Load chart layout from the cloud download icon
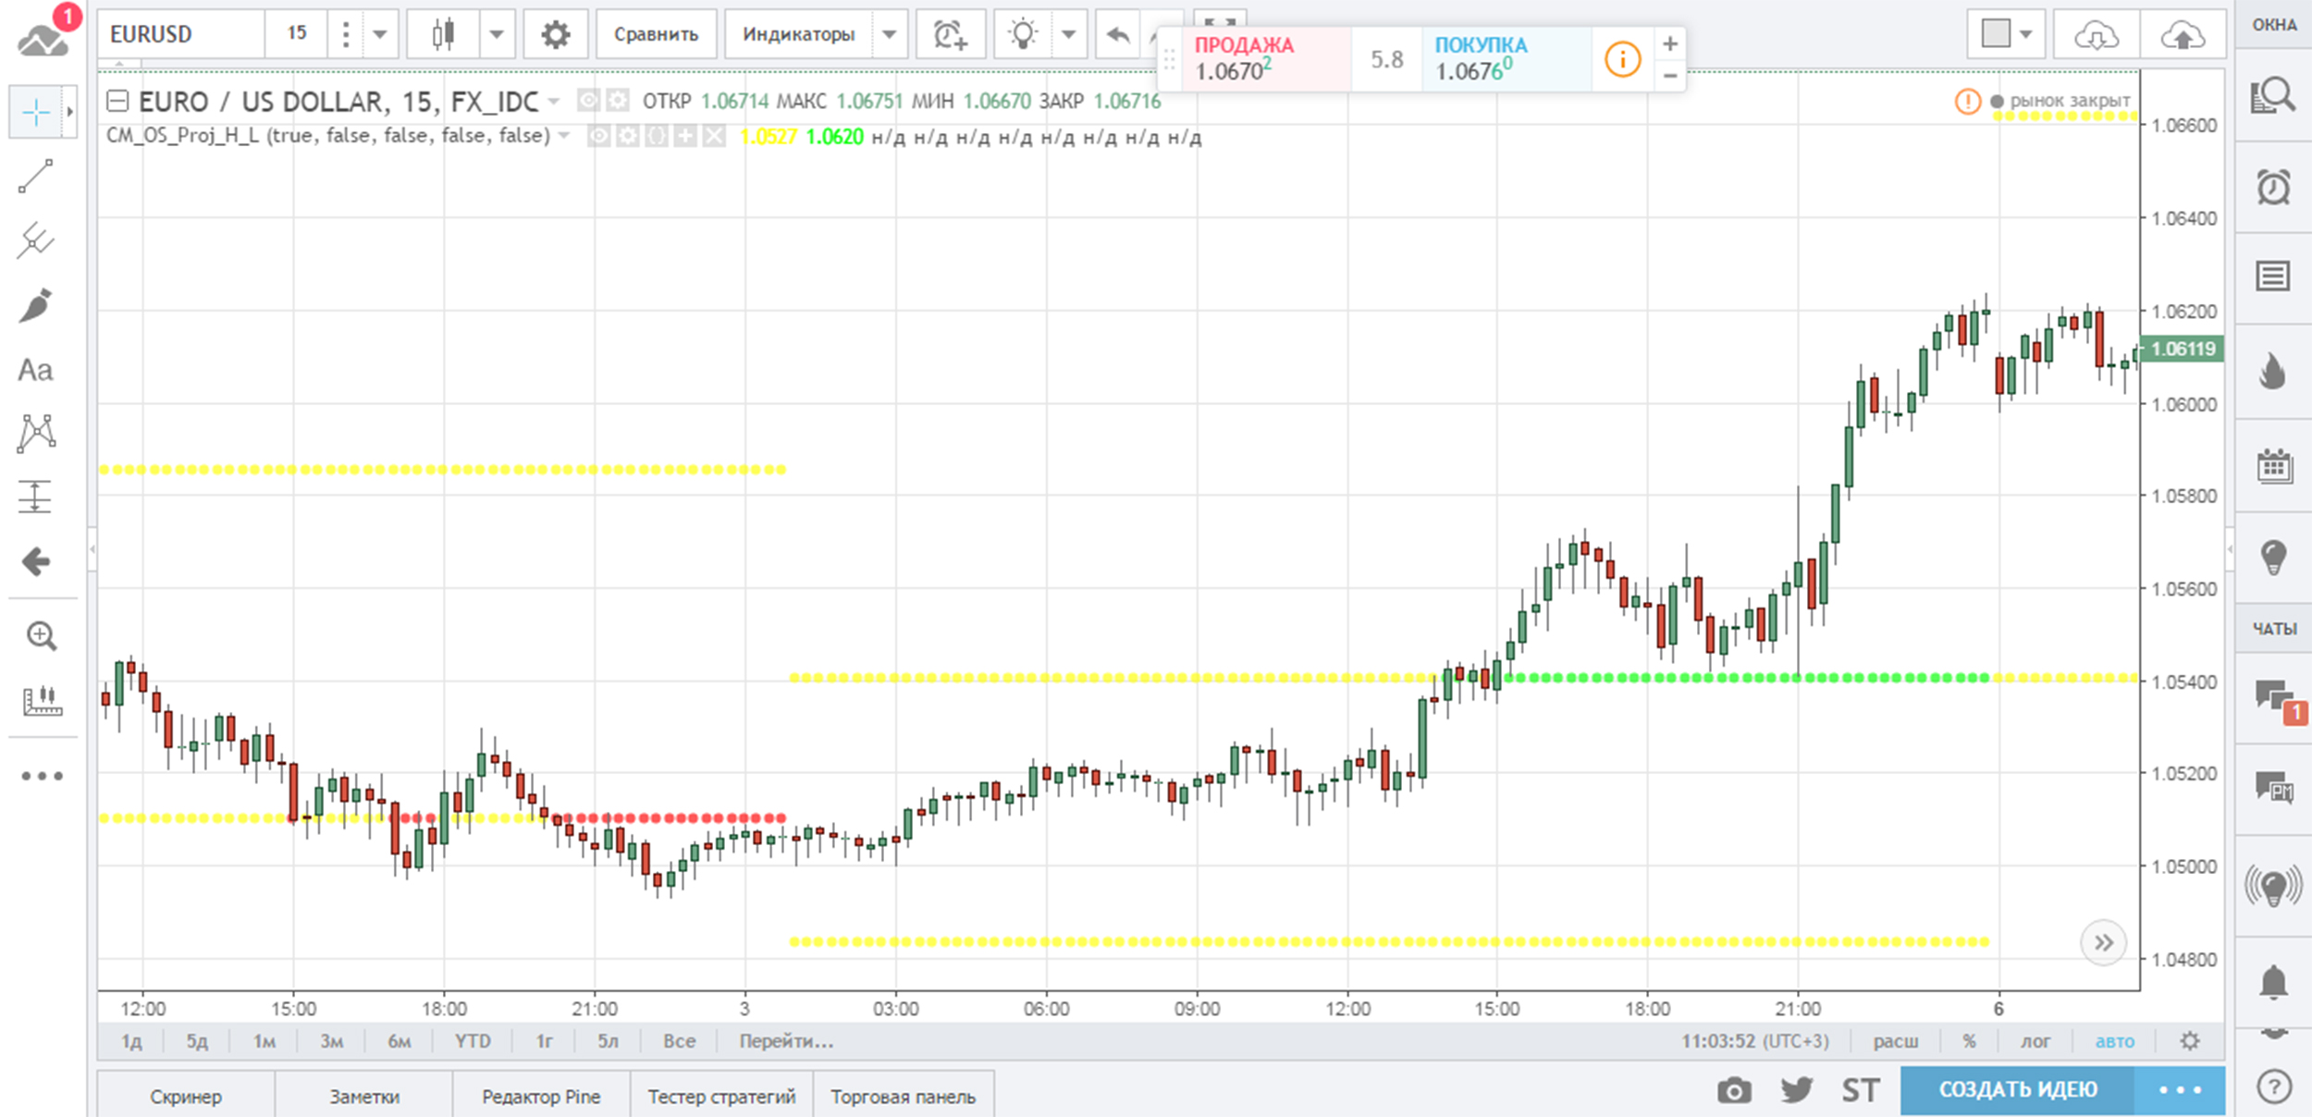The height and width of the screenshot is (1117, 2312). click(x=2096, y=35)
